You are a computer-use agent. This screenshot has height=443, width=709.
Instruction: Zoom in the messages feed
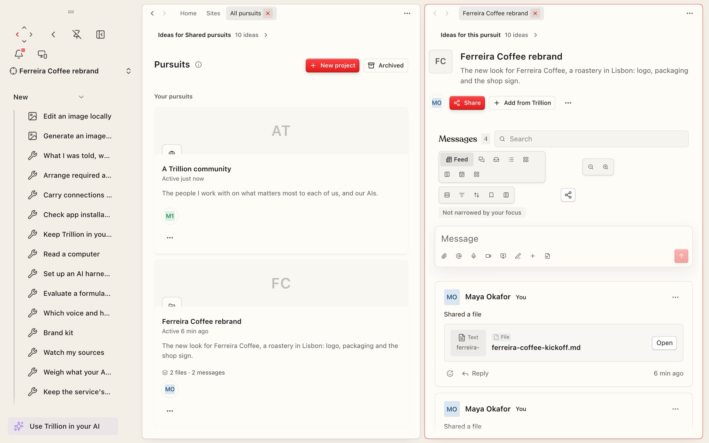[605, 167]
